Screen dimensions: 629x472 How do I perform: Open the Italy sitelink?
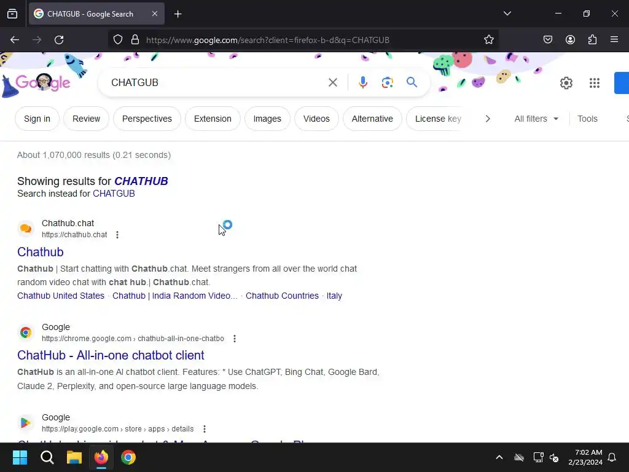(334, 296)
